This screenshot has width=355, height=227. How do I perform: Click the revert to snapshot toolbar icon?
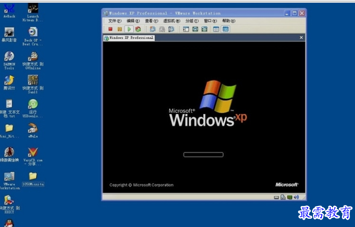click(x=162, y=29)
